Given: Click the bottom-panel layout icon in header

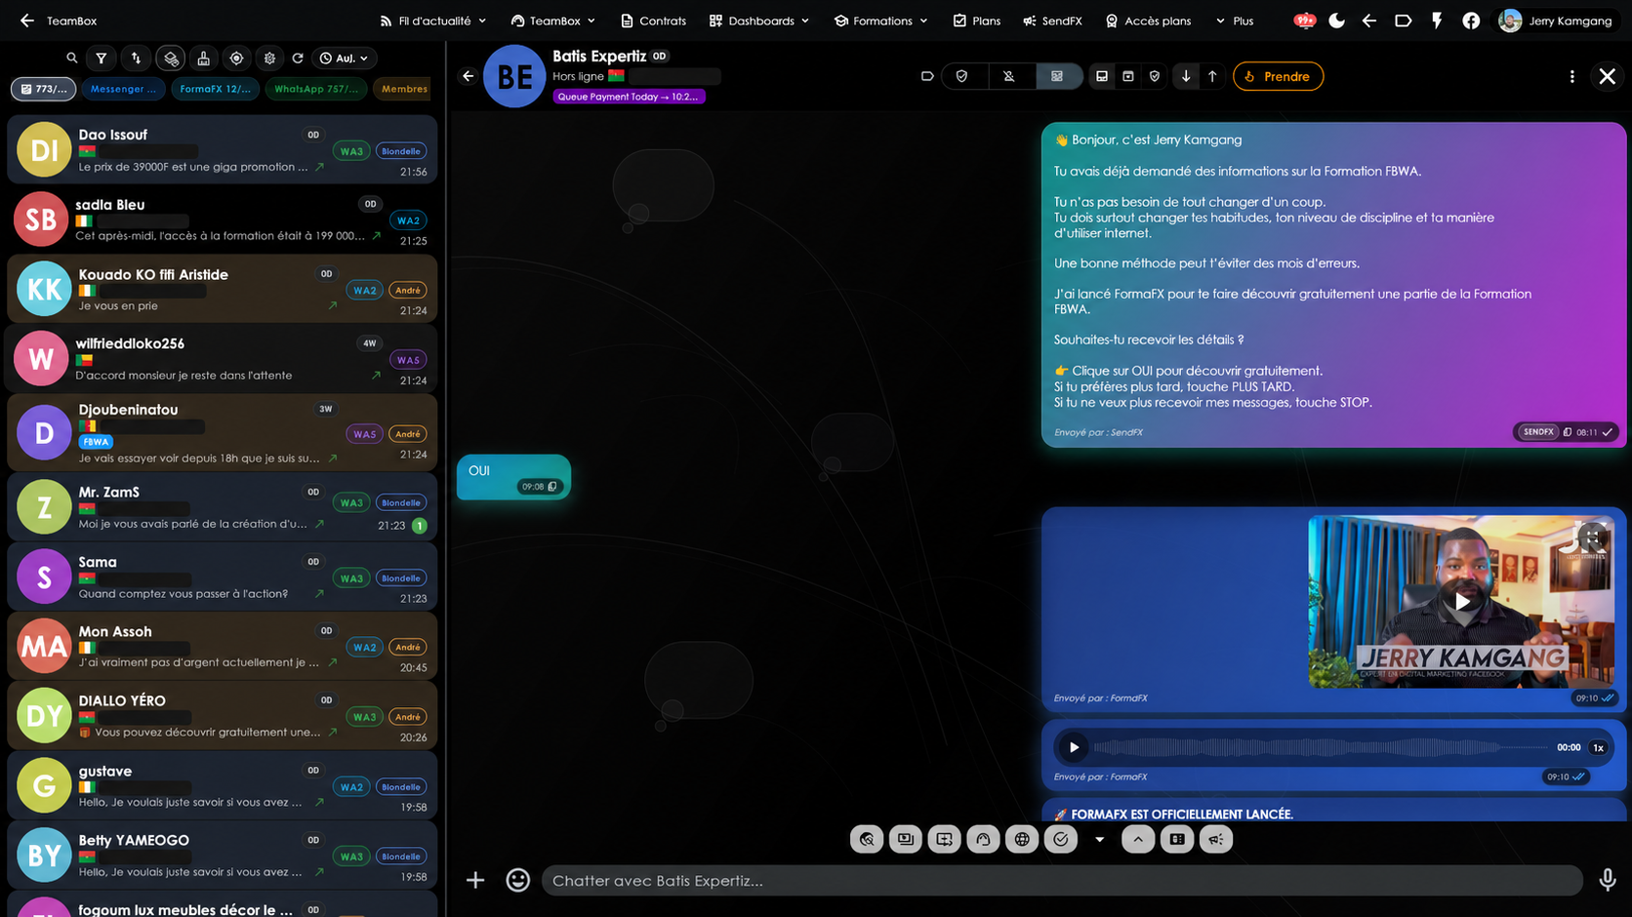Looking at the screenshot, I should [x=1102, y=76].
